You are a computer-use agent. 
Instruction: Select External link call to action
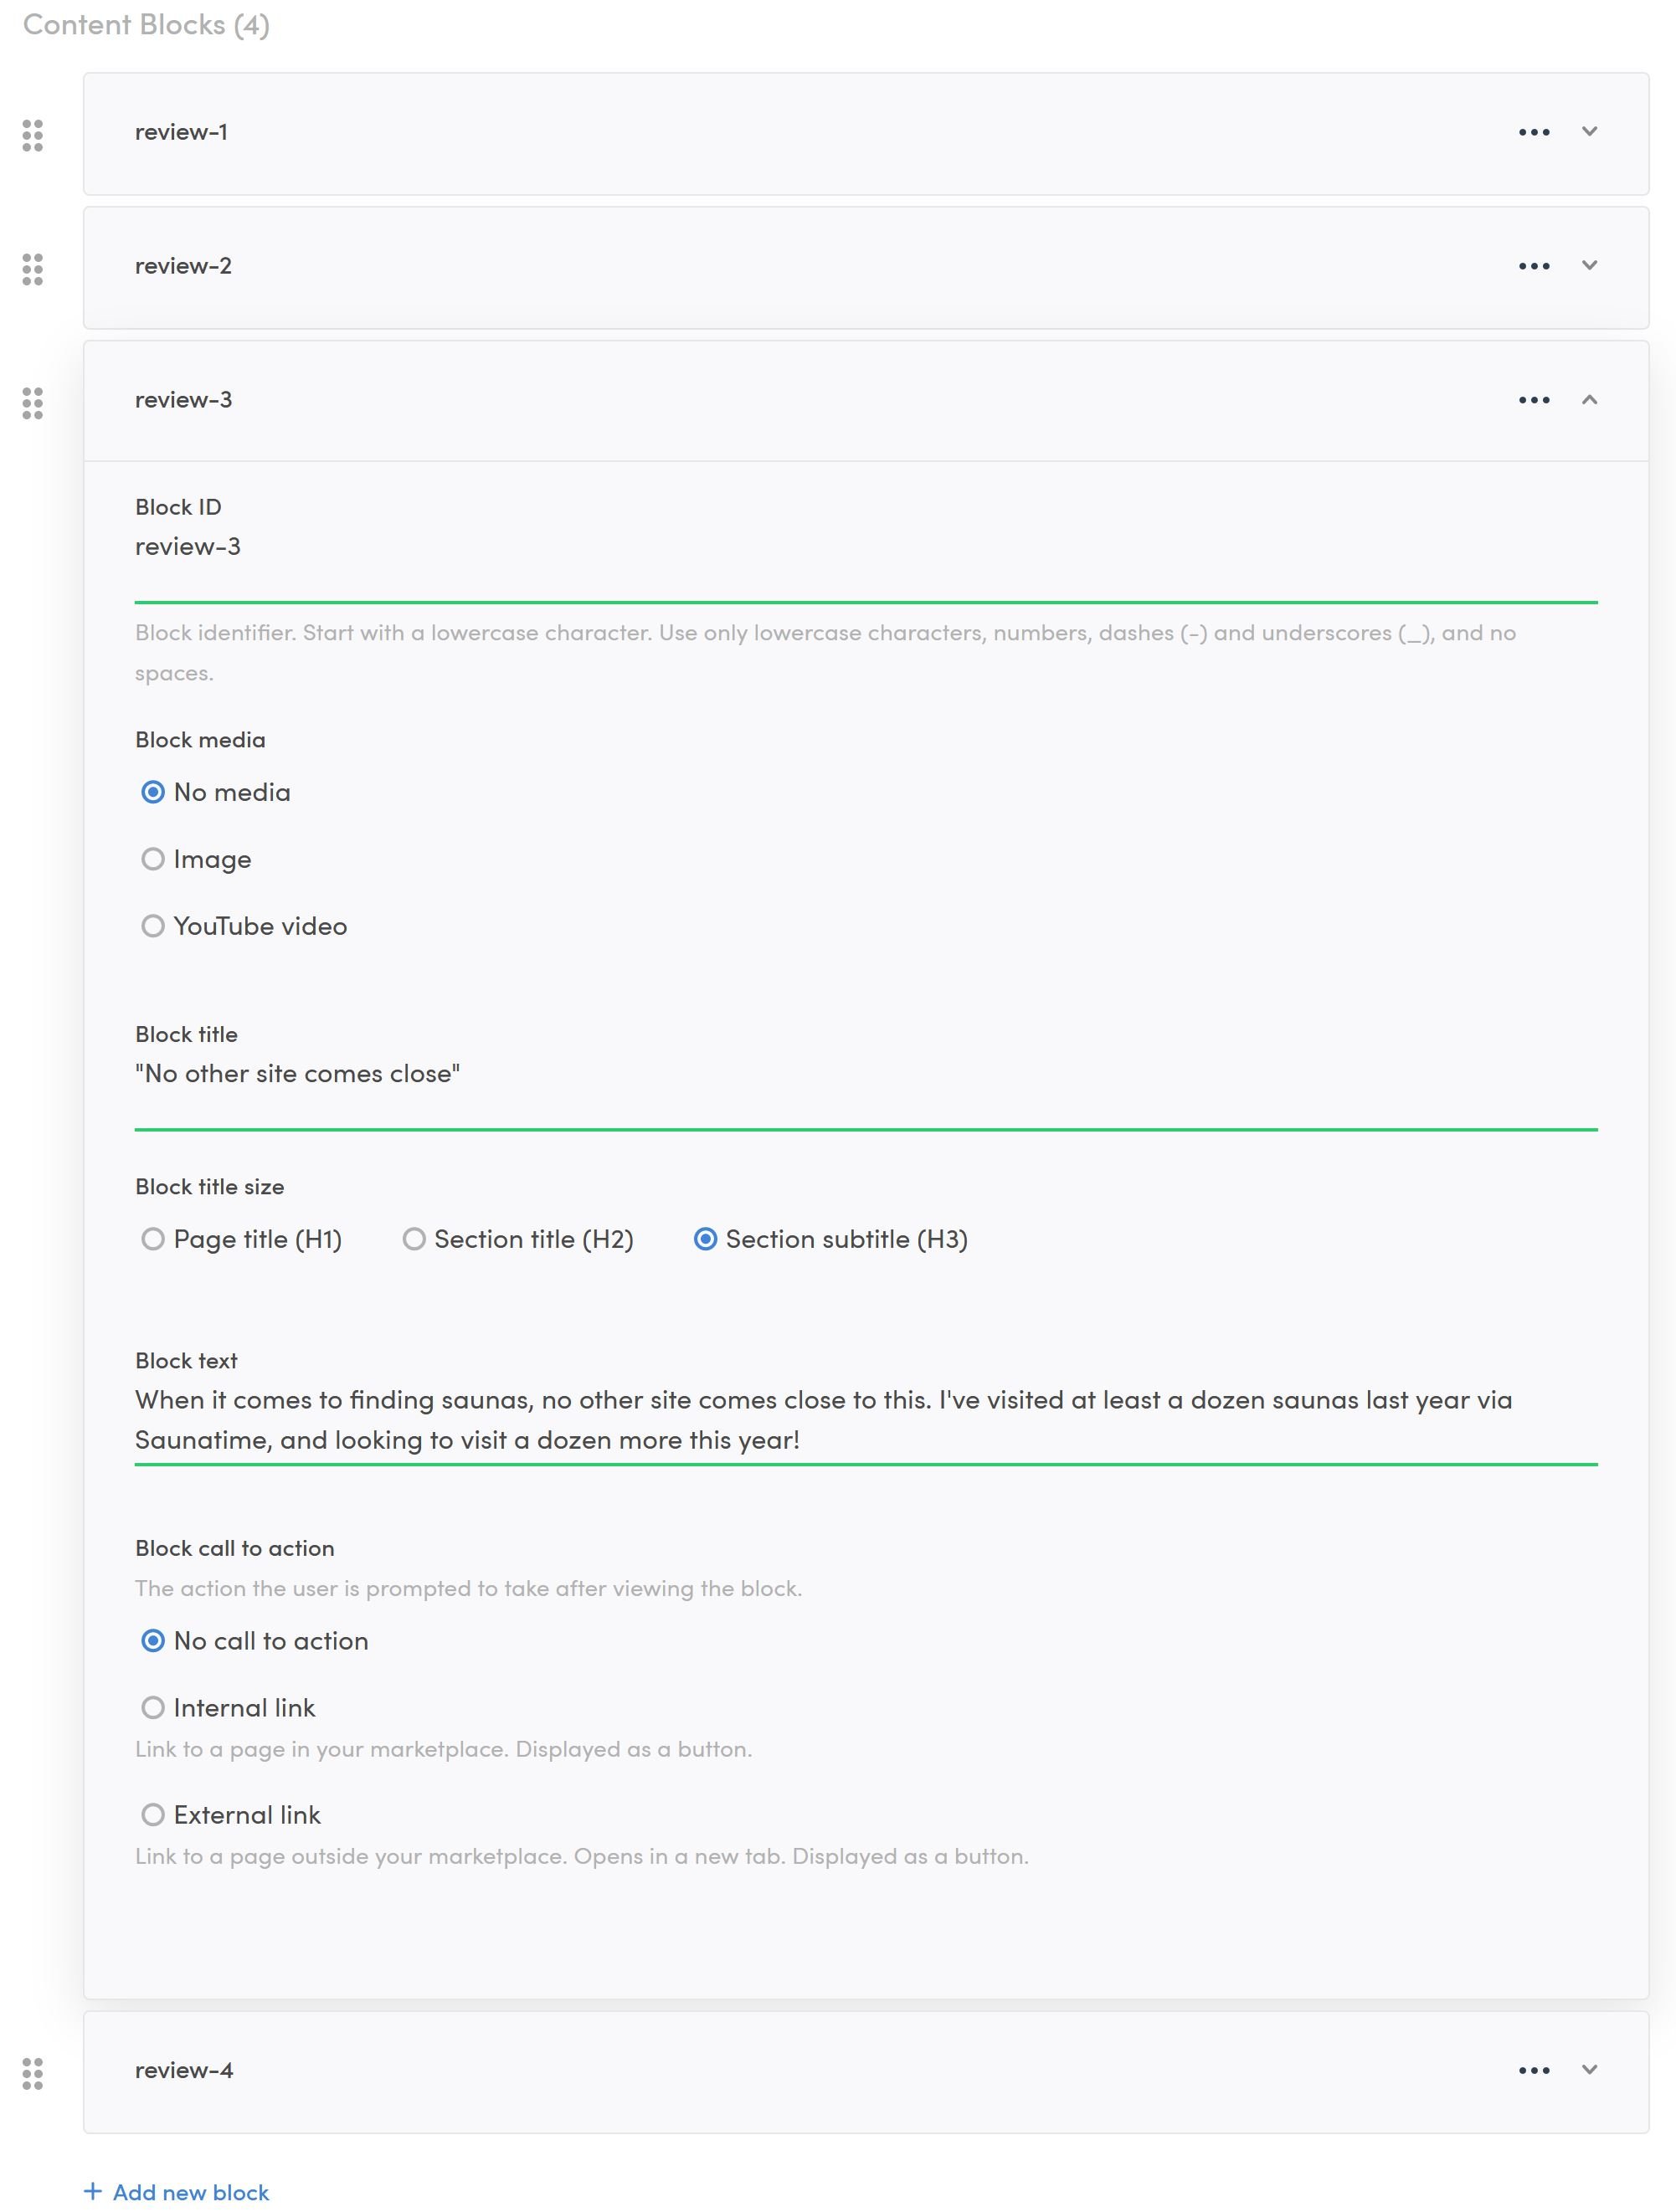click(153, 1815)
